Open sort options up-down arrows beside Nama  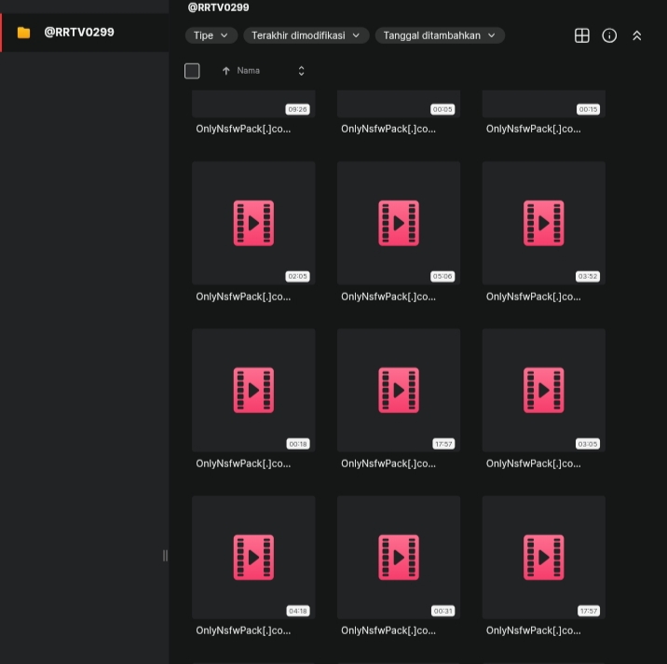(x=301, y=71)
